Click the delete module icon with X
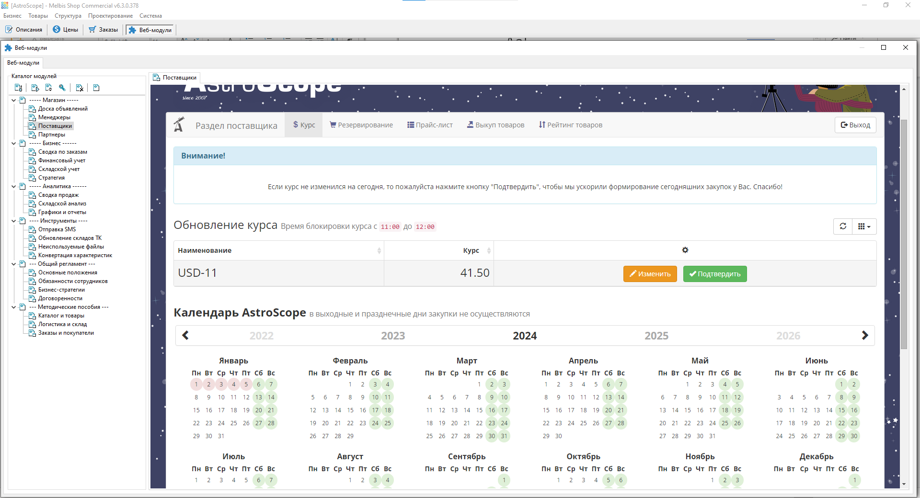This screenshot has height=498, width=920. tap(80, 88)
